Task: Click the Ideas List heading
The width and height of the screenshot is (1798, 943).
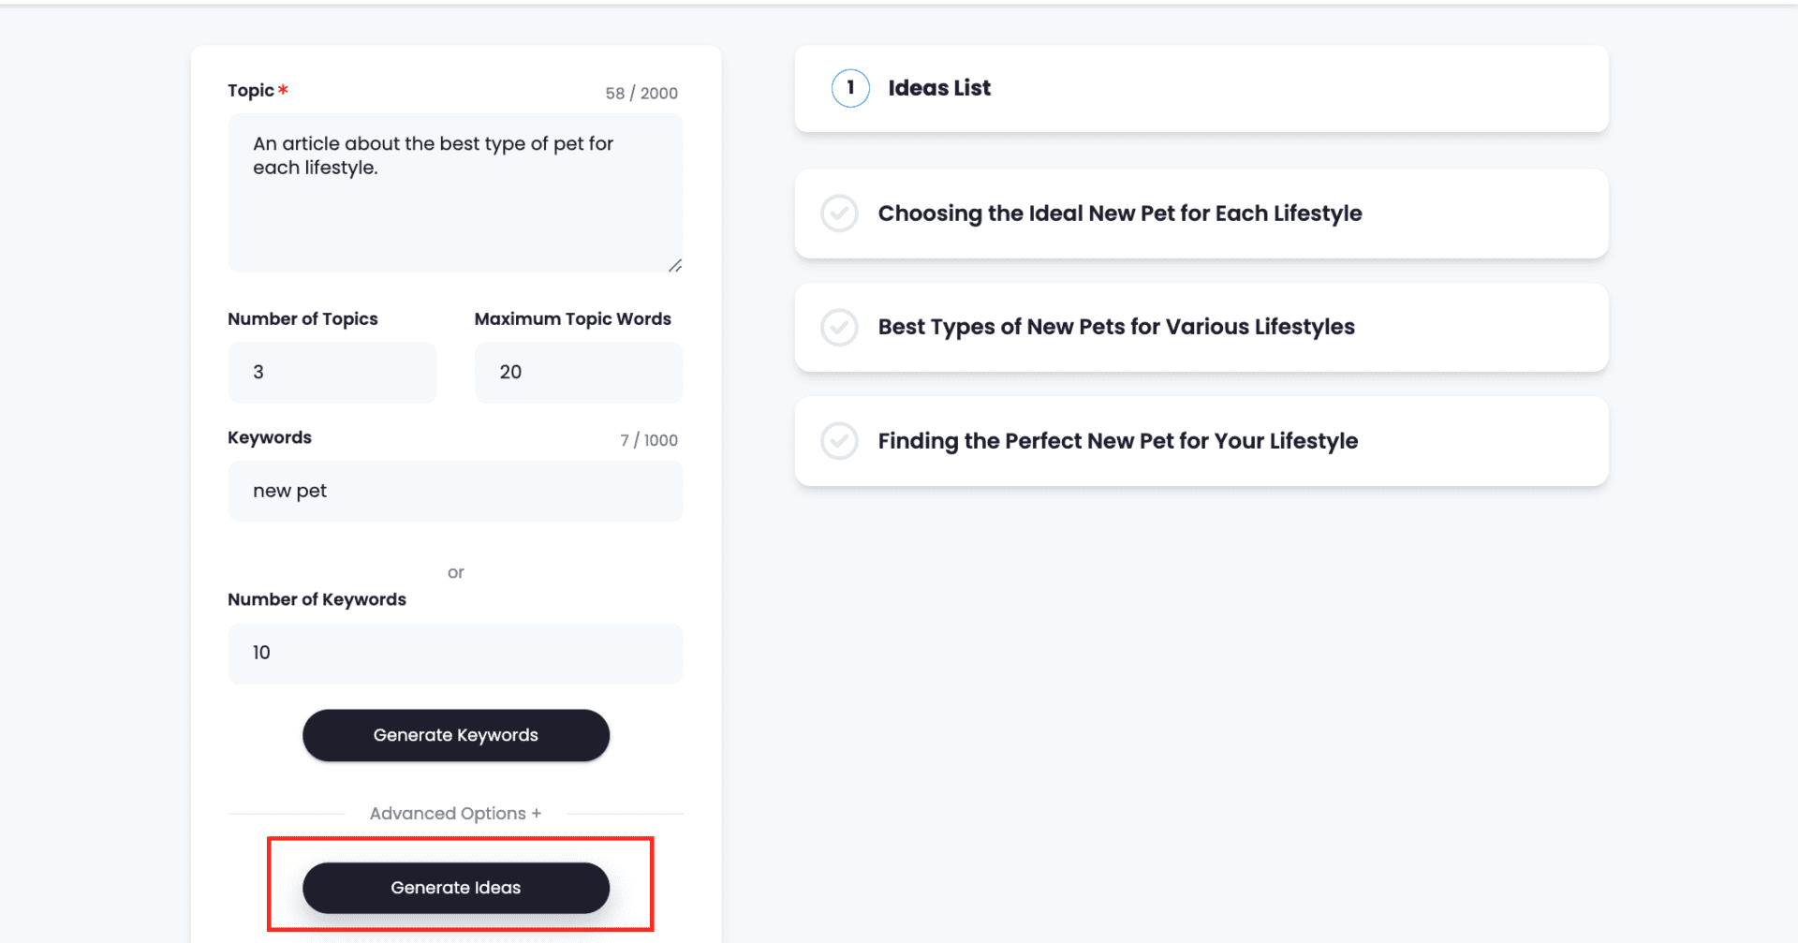Action: click(x=938, y=88)
